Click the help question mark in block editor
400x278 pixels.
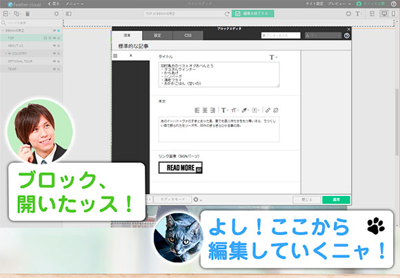coord(346,35)
